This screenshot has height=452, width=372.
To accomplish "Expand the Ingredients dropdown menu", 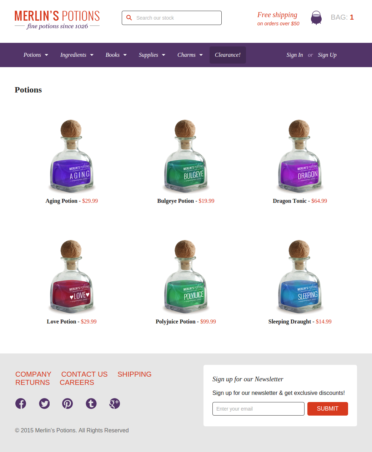I will [77, 55].
